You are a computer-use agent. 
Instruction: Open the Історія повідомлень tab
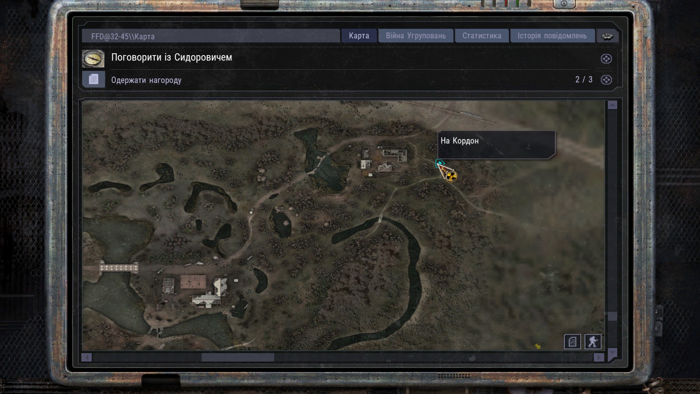(552, 36)
